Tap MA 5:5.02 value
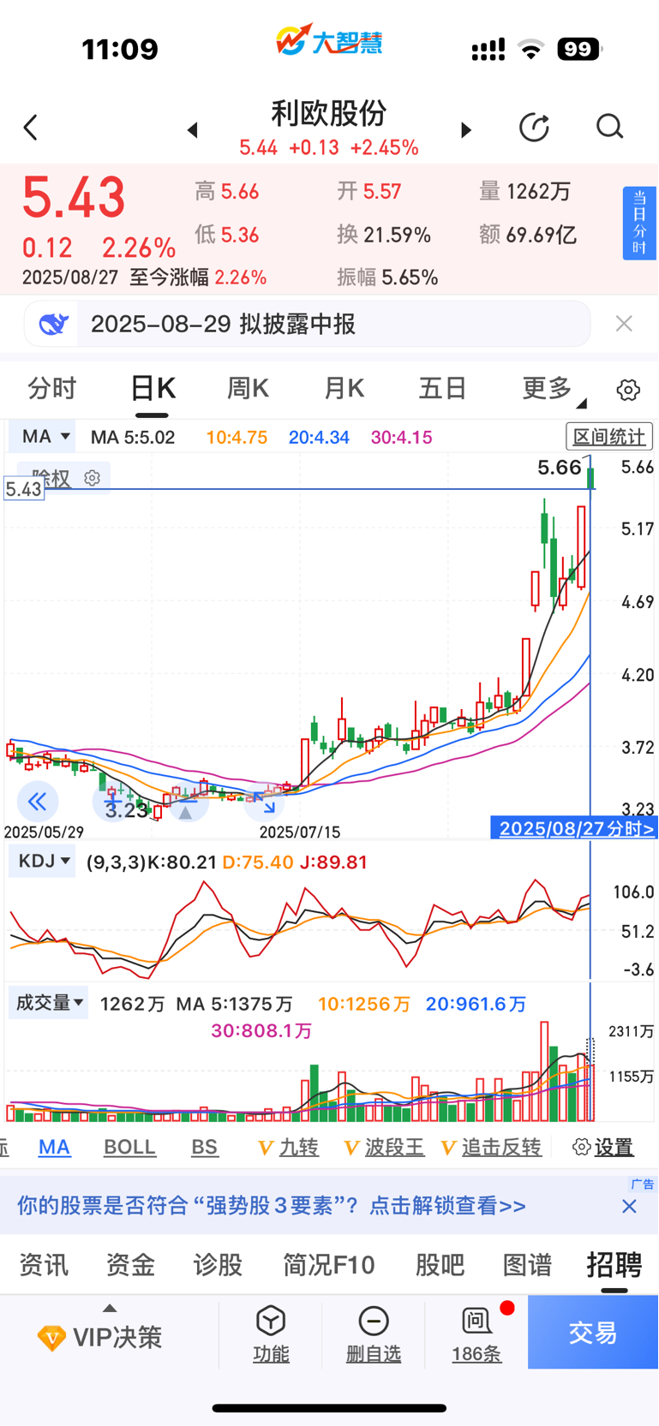Screen dimensions: 659x1426 tap(133, 437)
